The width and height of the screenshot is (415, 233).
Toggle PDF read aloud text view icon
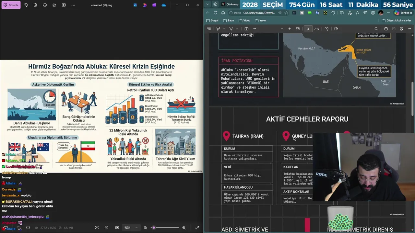[x=246, y=29]
